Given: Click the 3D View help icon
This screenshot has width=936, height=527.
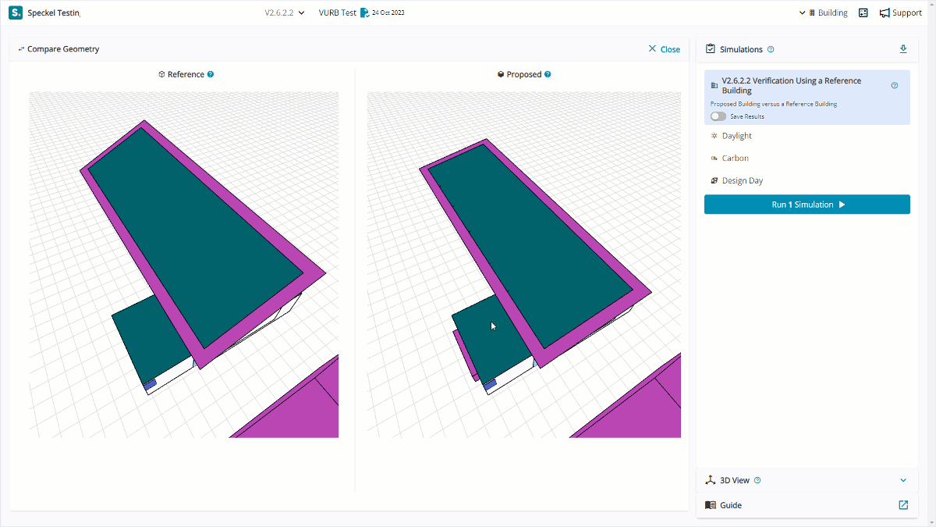Looking at the screenshot, I should [x=758, y=481].
